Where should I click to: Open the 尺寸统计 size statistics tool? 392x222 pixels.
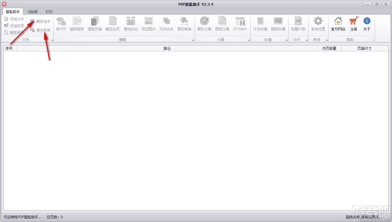pos(240,24)
